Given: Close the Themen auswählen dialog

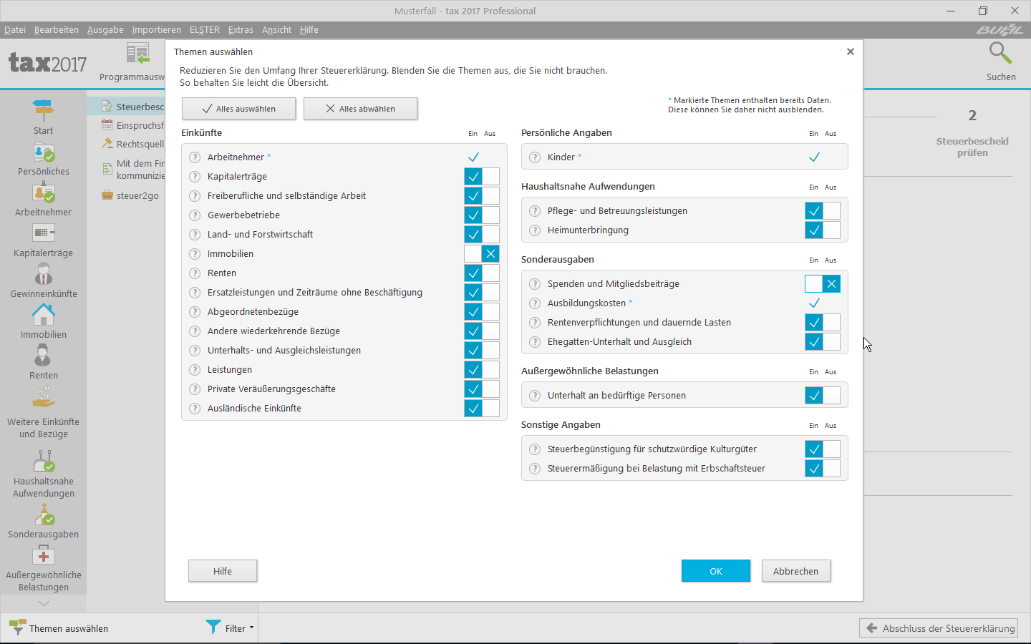Looking at the screenshot, I should point(850,52).
